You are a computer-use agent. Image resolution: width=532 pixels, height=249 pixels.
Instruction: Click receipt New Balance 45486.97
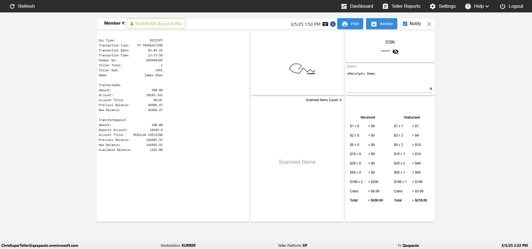pos(155,110)
